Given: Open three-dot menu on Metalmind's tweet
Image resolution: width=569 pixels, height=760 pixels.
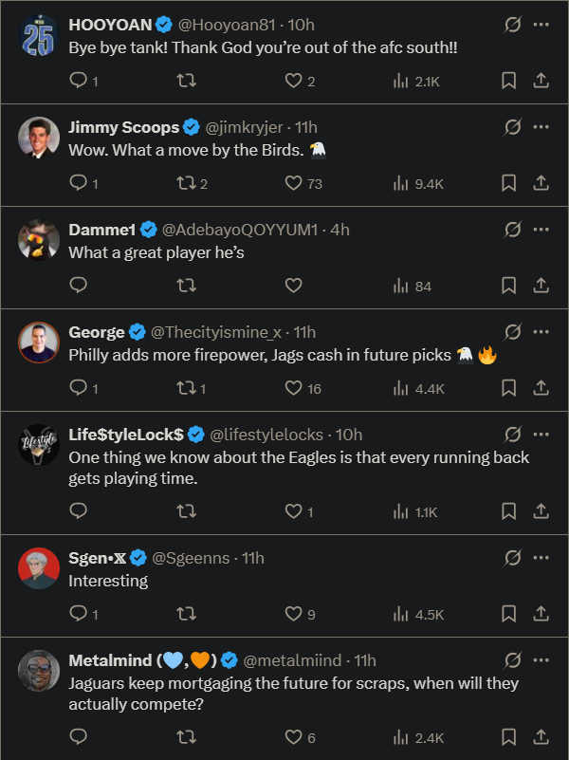Looking at the screenshot, I should click(541, 659).
